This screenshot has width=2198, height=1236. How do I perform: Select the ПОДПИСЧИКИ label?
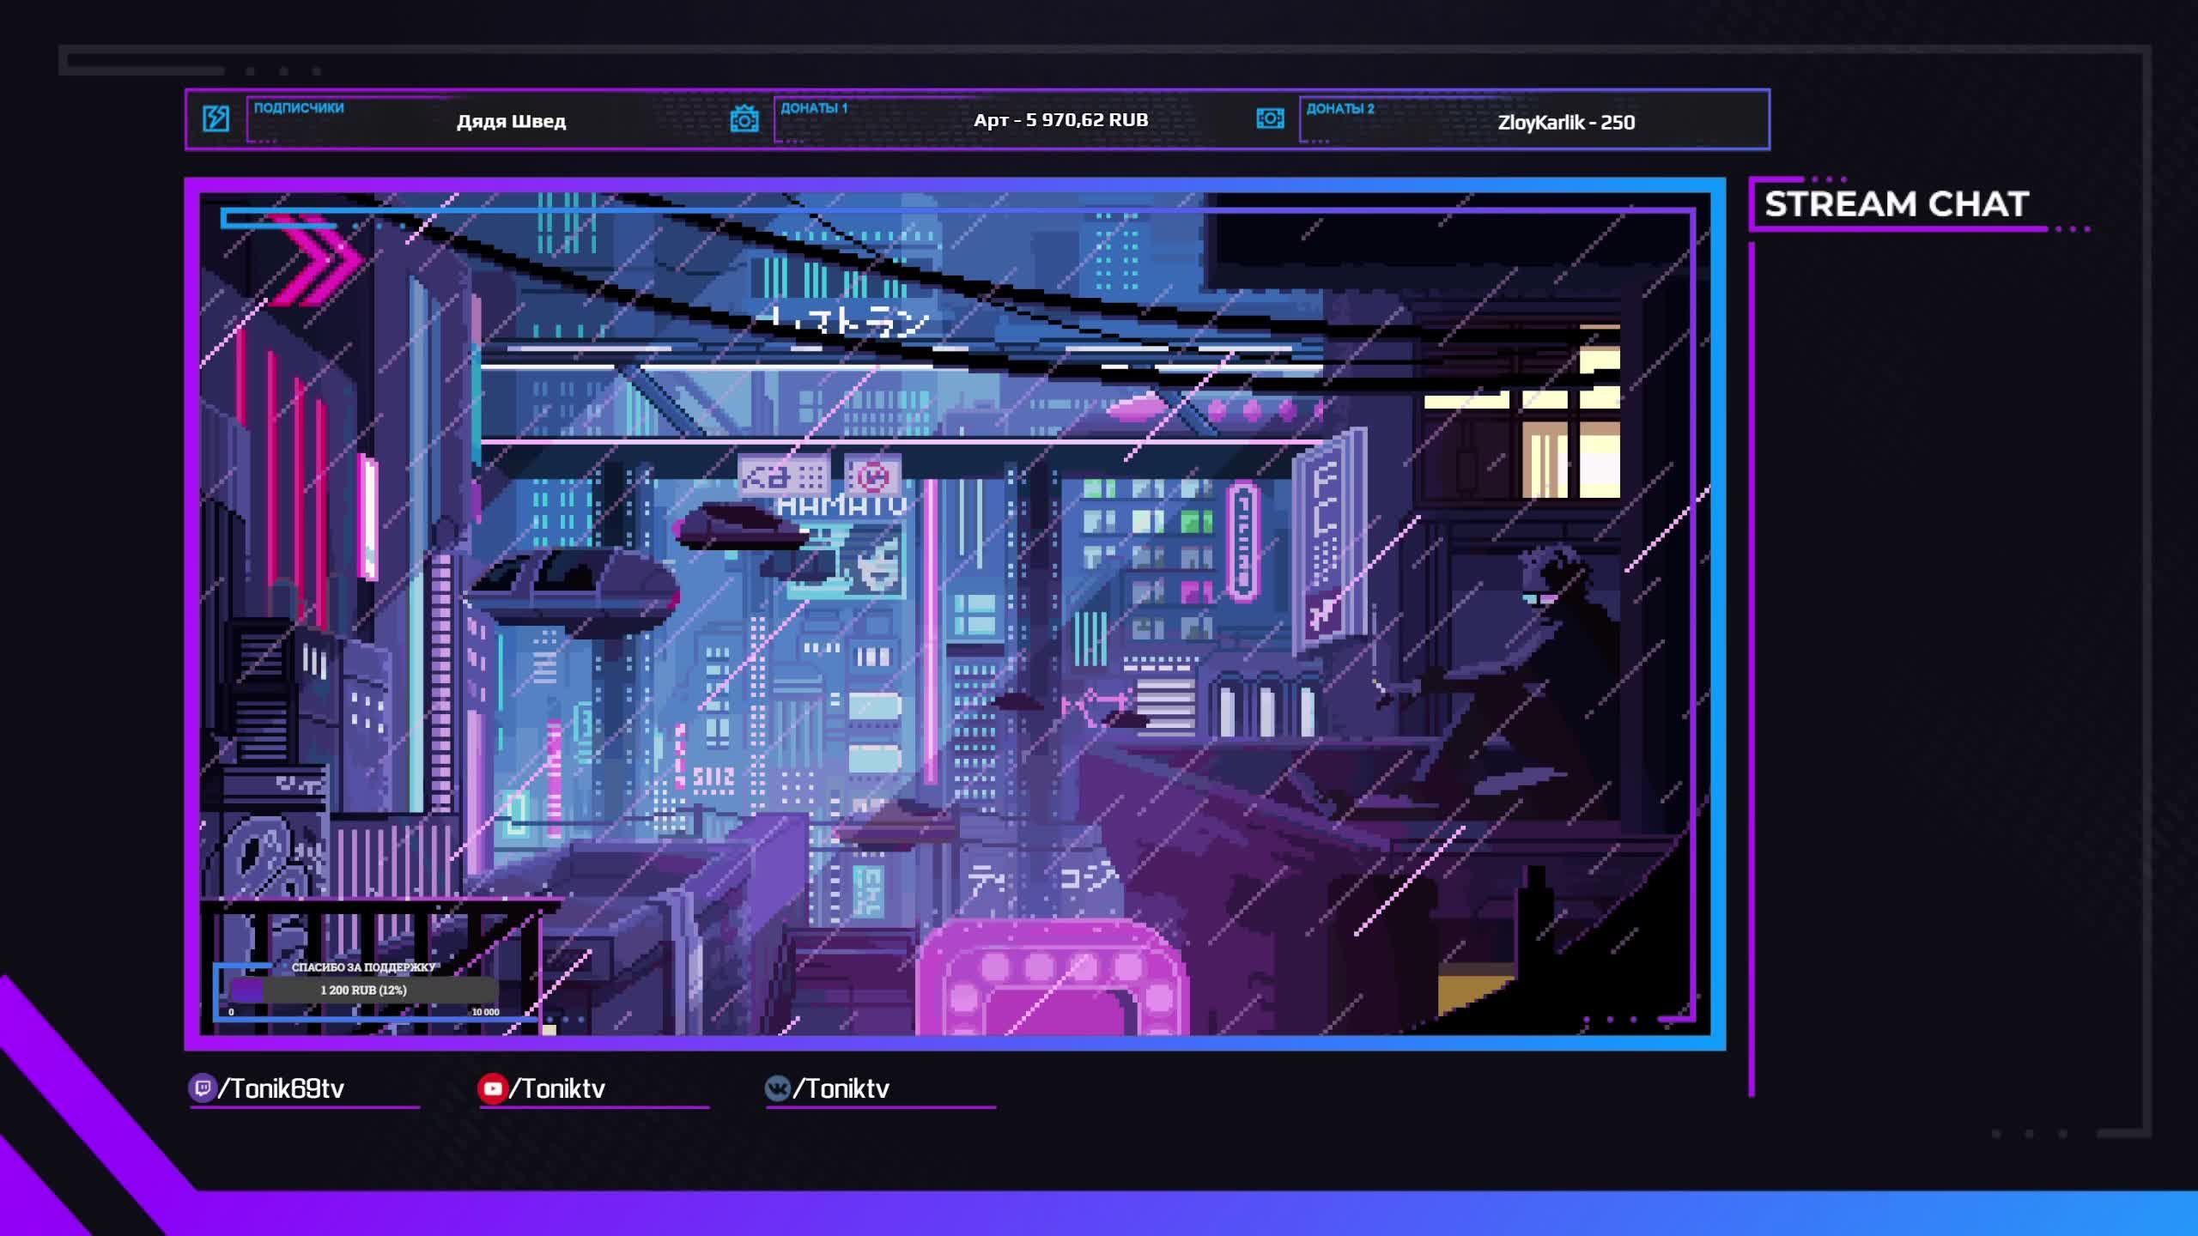[x=299, y=108]
